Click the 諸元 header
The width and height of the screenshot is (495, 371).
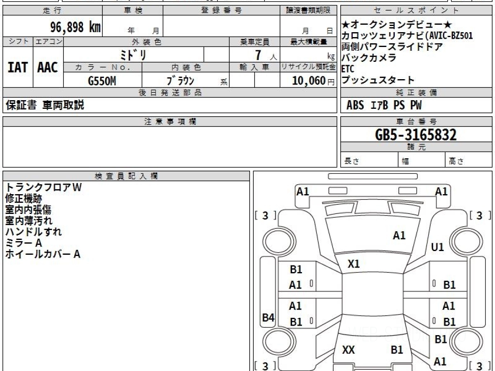tap(417, 147)
